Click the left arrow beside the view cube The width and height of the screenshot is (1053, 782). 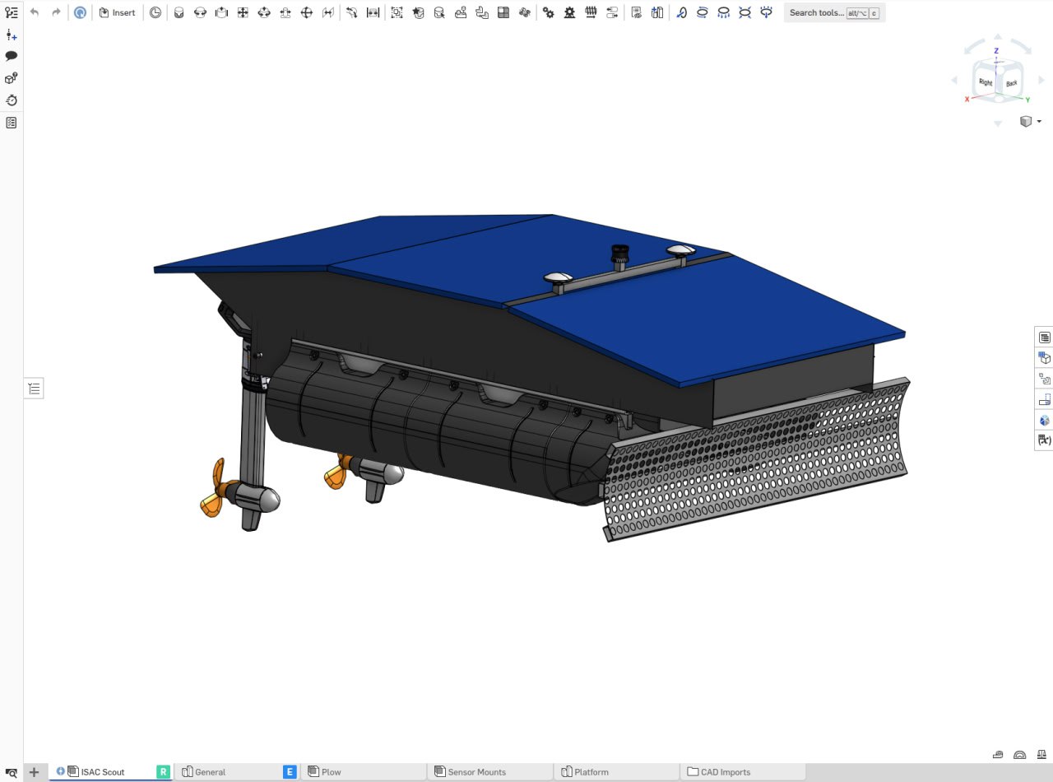954,80
